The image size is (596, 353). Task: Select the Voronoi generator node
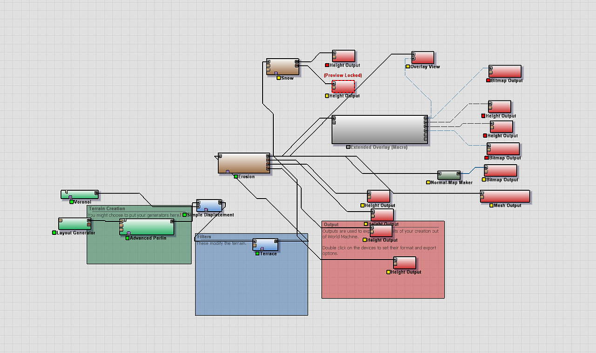click(80, 194)
